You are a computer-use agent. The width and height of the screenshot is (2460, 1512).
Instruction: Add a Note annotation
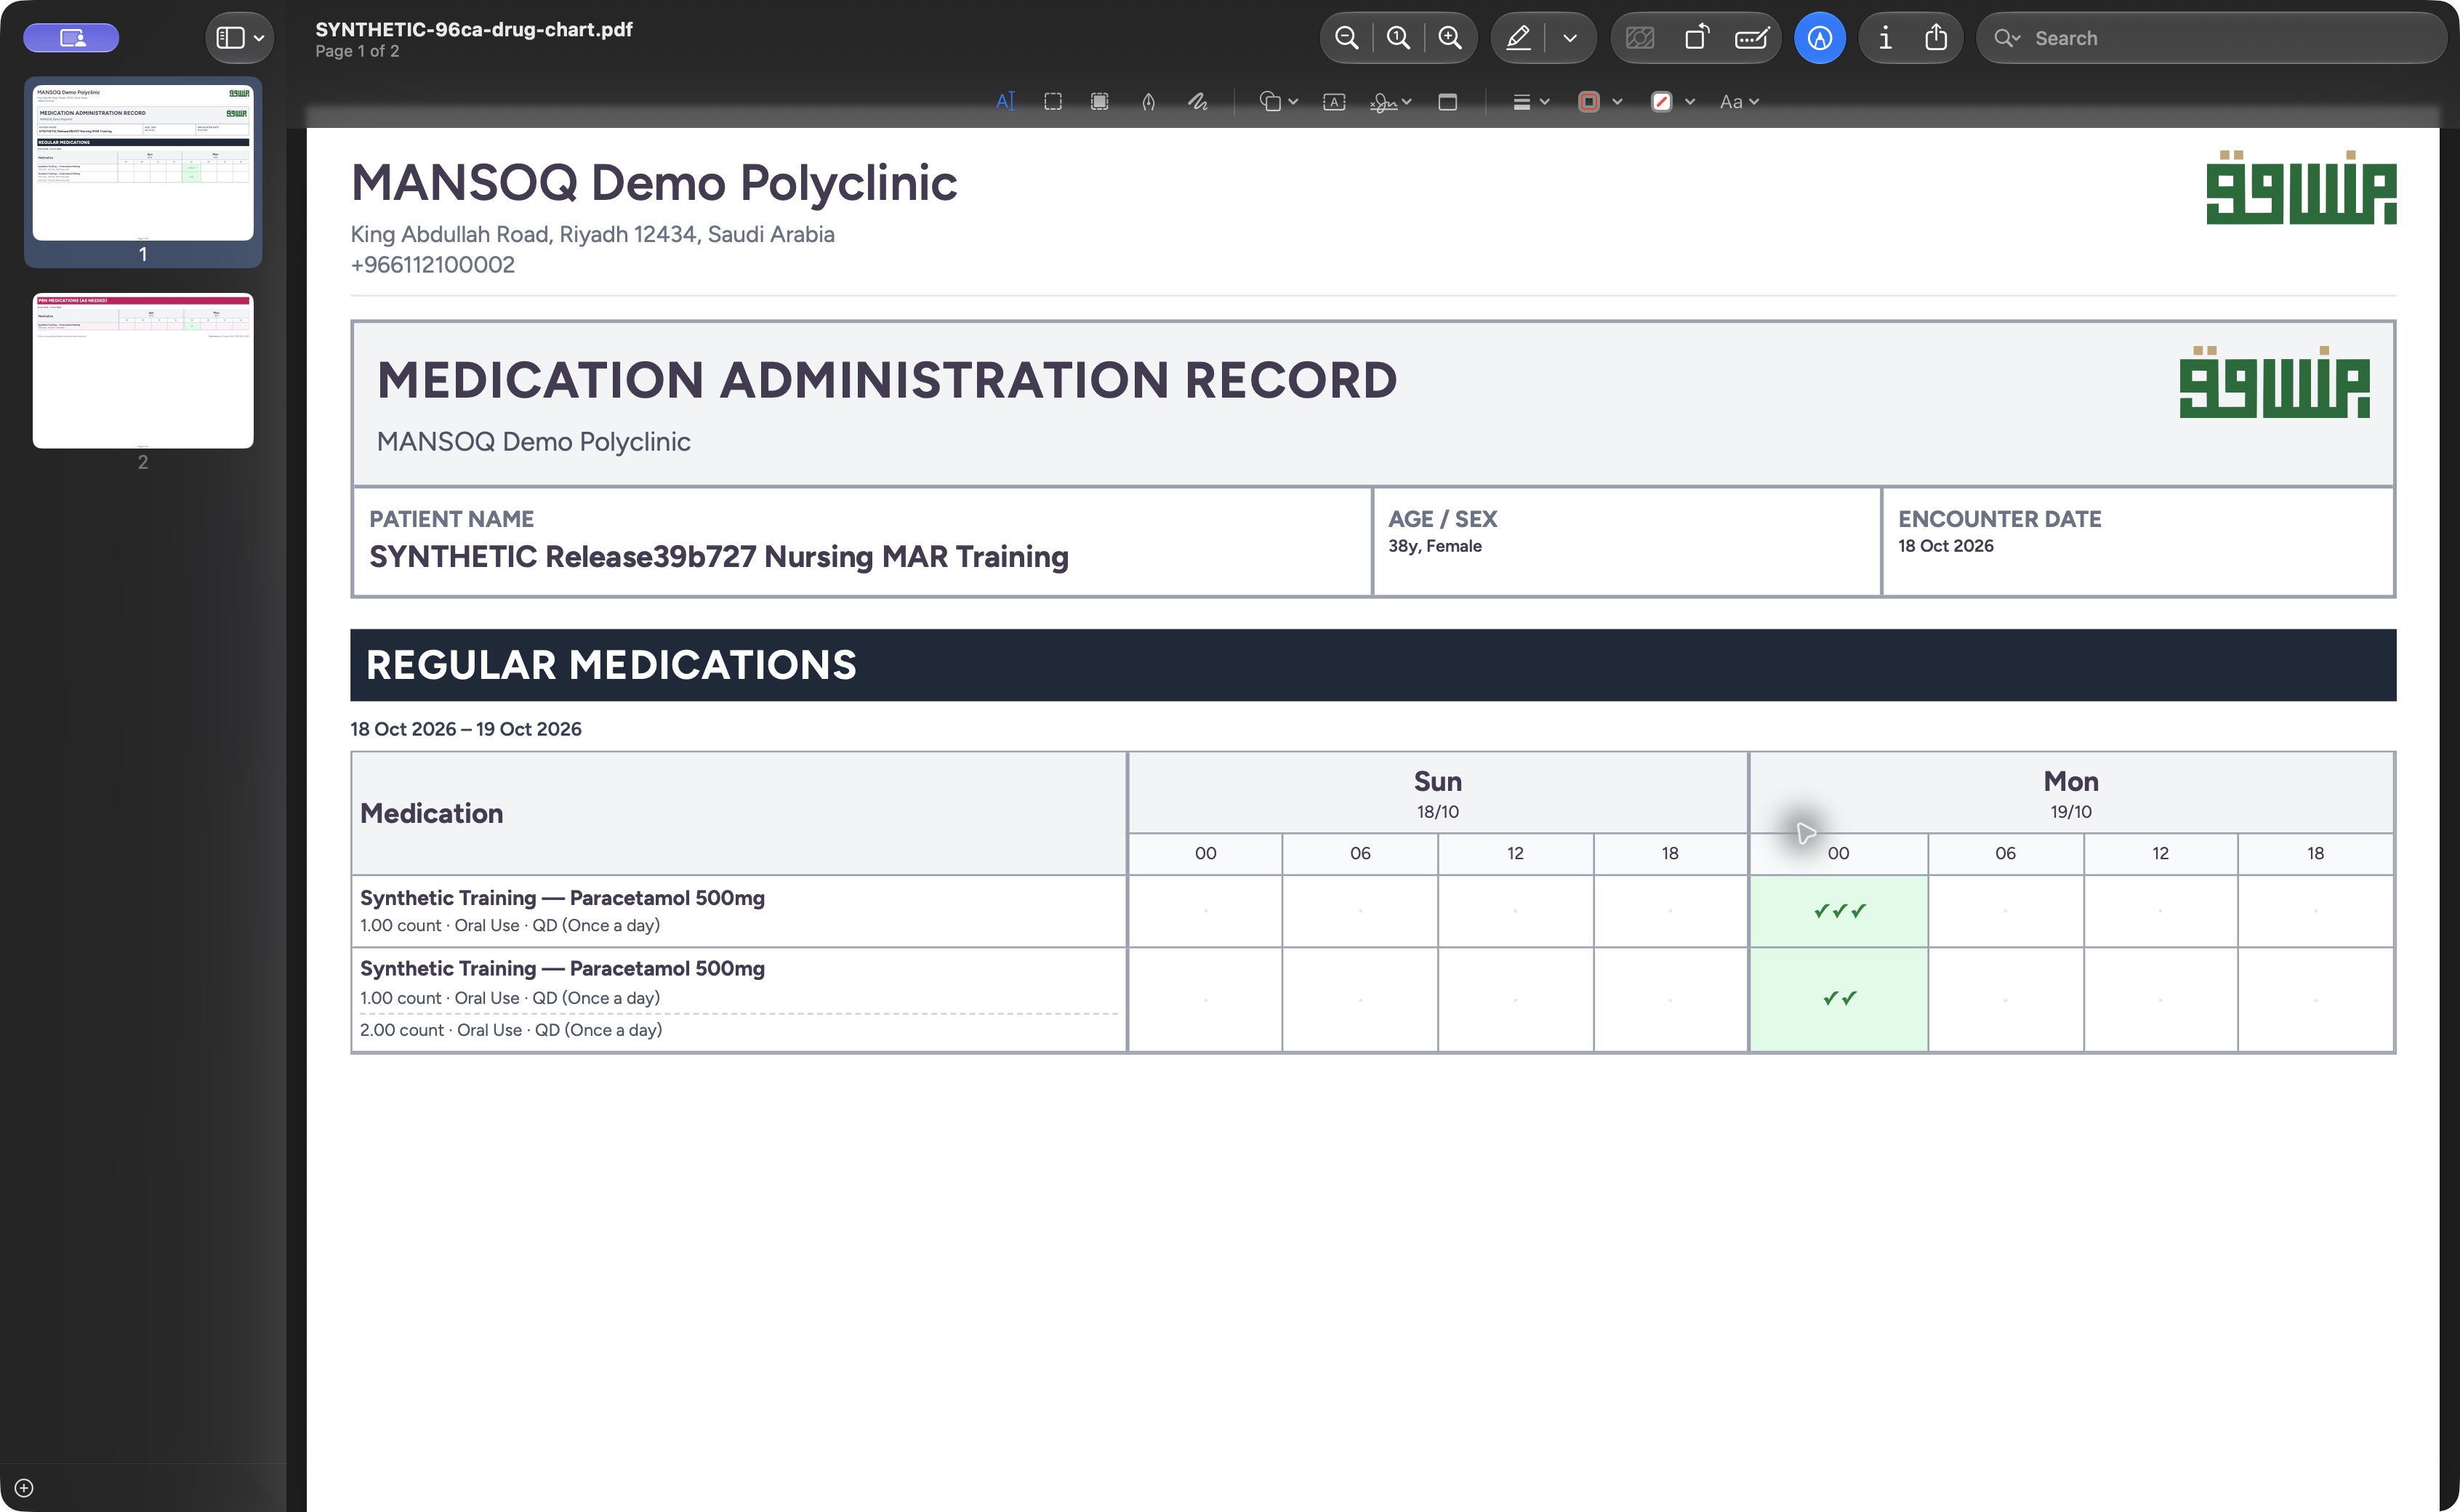point(1447,101)
